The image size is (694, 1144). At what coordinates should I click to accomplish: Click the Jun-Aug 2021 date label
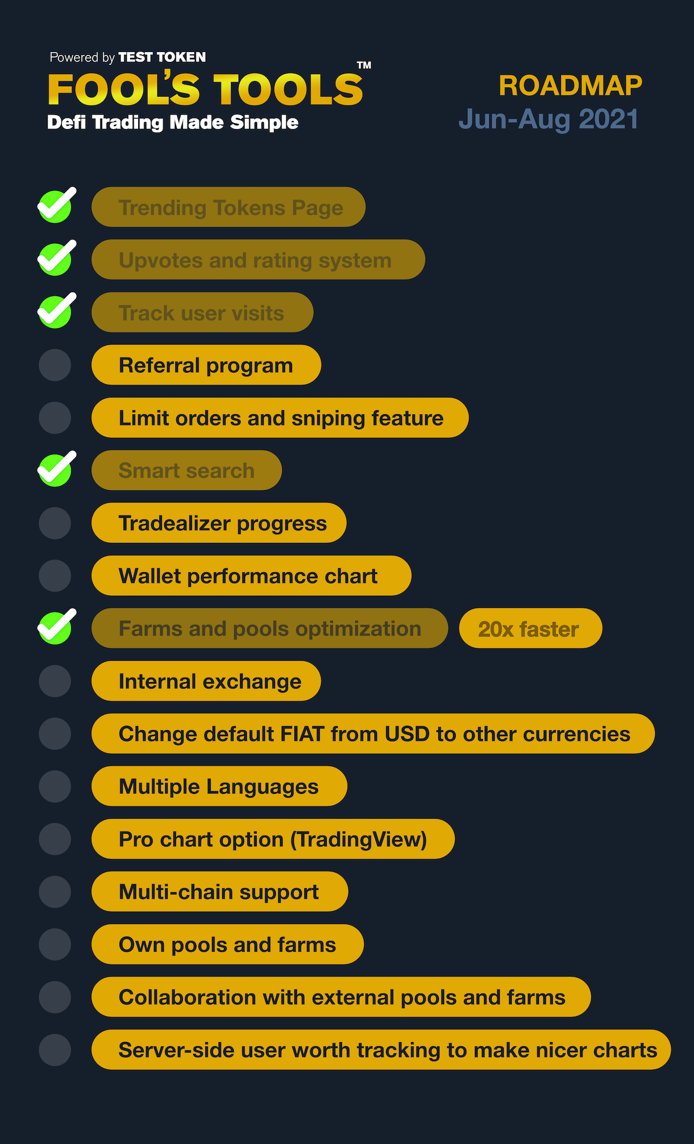click(548, 119)
